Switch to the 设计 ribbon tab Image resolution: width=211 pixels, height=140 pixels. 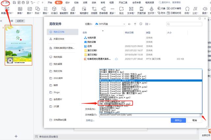tap(67, 3)
